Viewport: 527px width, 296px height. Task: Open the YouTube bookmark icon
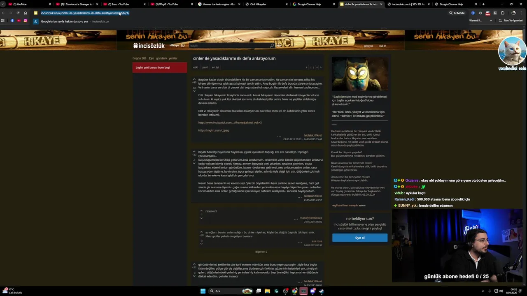click(19, 21)
